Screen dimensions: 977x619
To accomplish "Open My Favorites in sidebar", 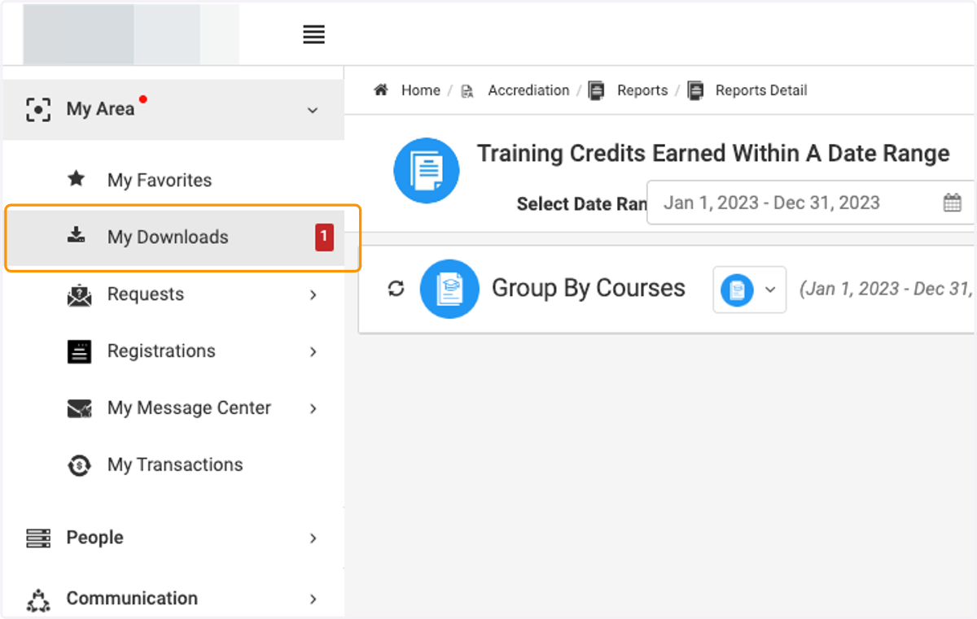I will pyautogui.click(x=160, y=180).
